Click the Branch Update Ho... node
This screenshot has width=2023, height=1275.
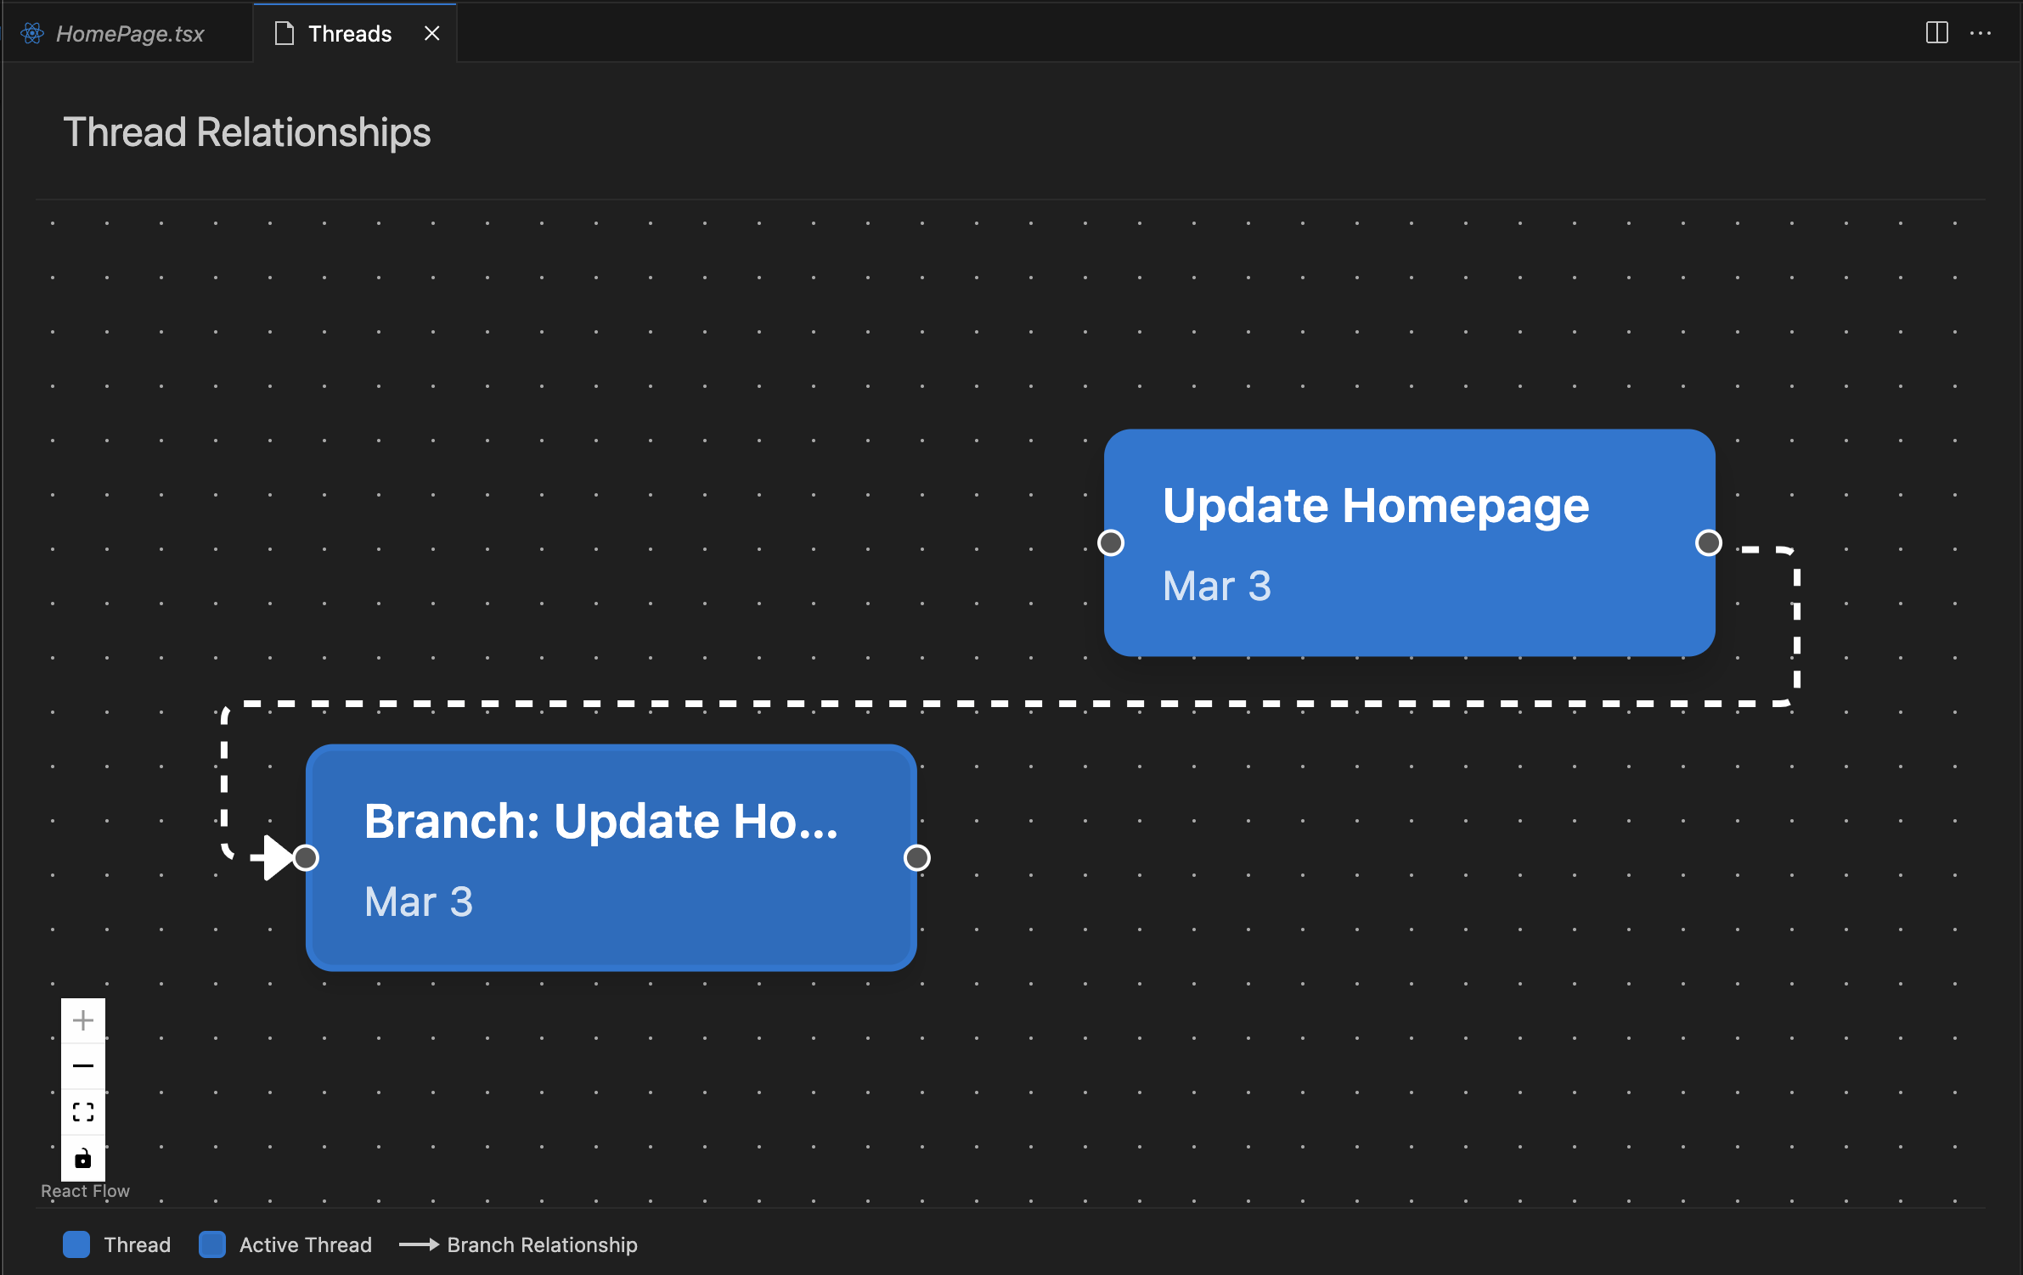coord(610,857)
